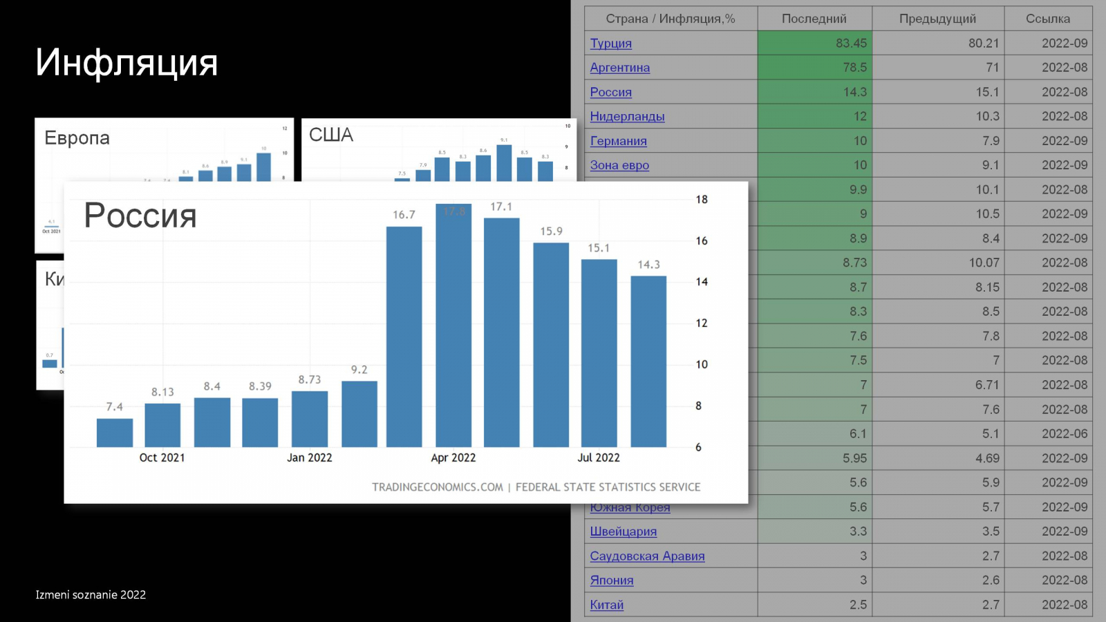Click the 16.7 bar label in Россия chart
Image resolution: width=1106 pixels, height=622 pixels.
coord(404,215)
